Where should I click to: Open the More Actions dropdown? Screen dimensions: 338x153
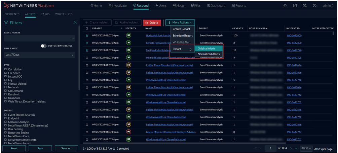(x=180, y=22)
